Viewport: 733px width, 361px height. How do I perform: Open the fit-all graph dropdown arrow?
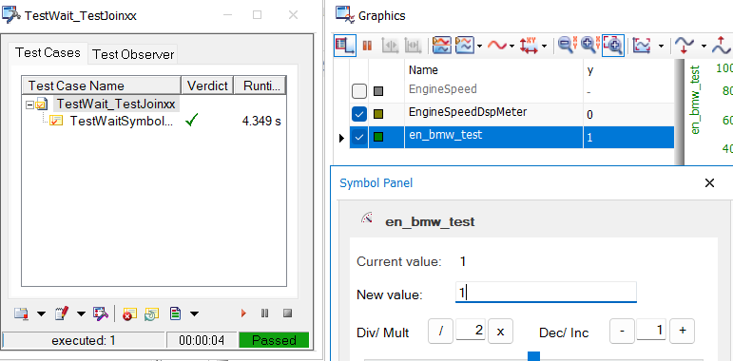click(x=661, y=47)
